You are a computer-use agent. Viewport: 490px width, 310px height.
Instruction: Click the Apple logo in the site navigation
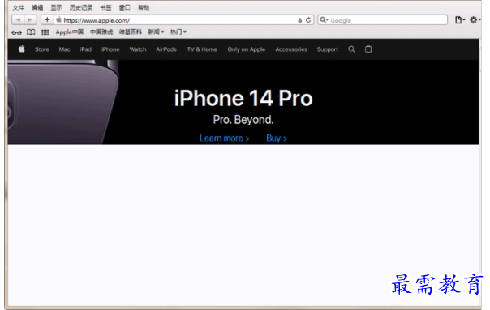pyautogui.click(x=22, y=49)
